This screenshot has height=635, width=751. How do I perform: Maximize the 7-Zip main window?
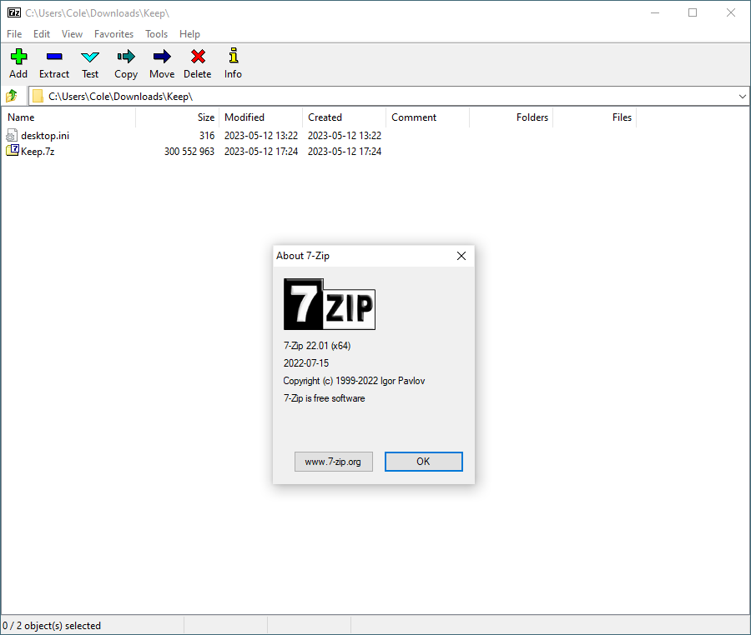click(x=693, y=12)
